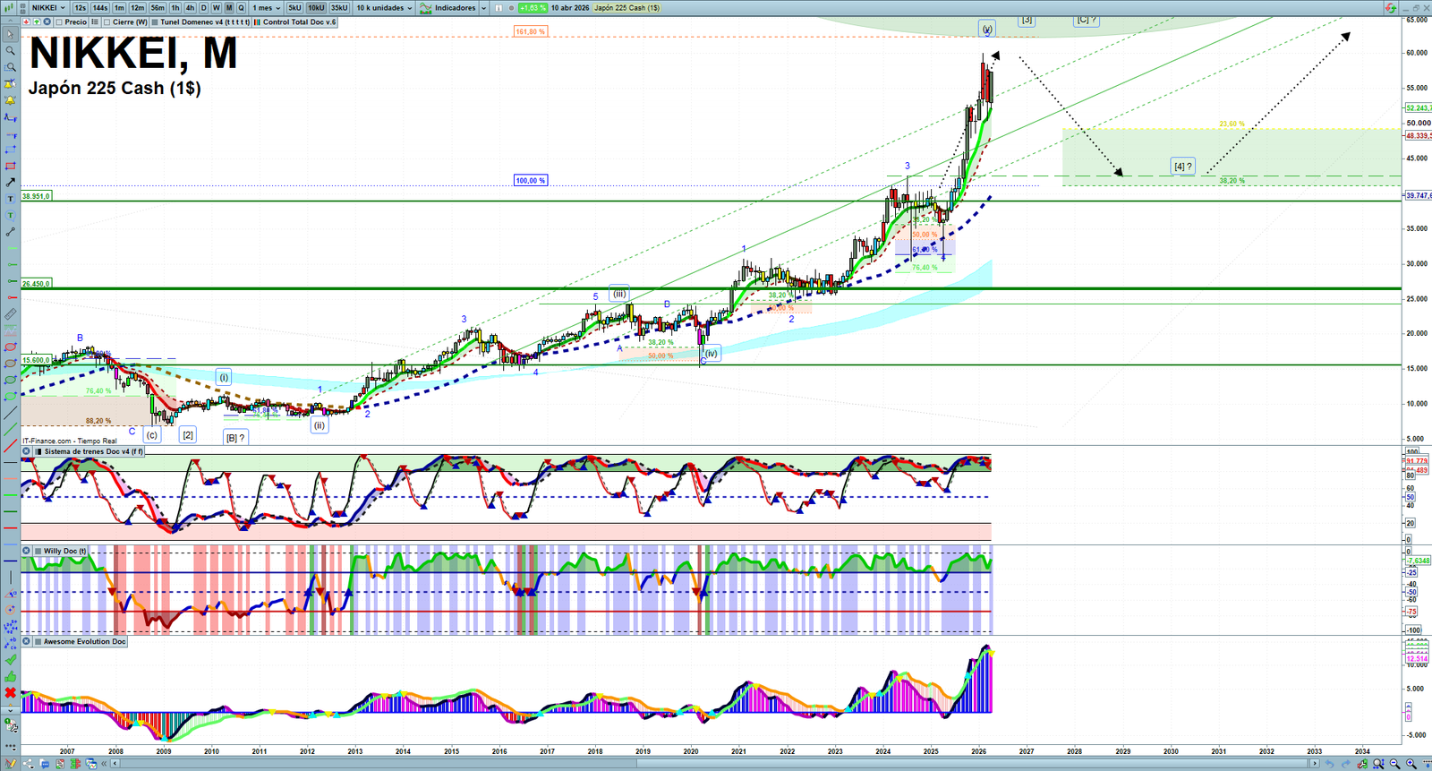
Task: Open the Precio list settings icon
Action: (95, 22)
